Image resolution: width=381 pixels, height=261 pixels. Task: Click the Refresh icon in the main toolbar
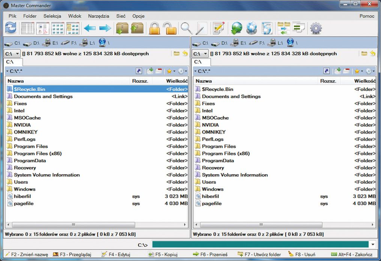tap(11, 28)
